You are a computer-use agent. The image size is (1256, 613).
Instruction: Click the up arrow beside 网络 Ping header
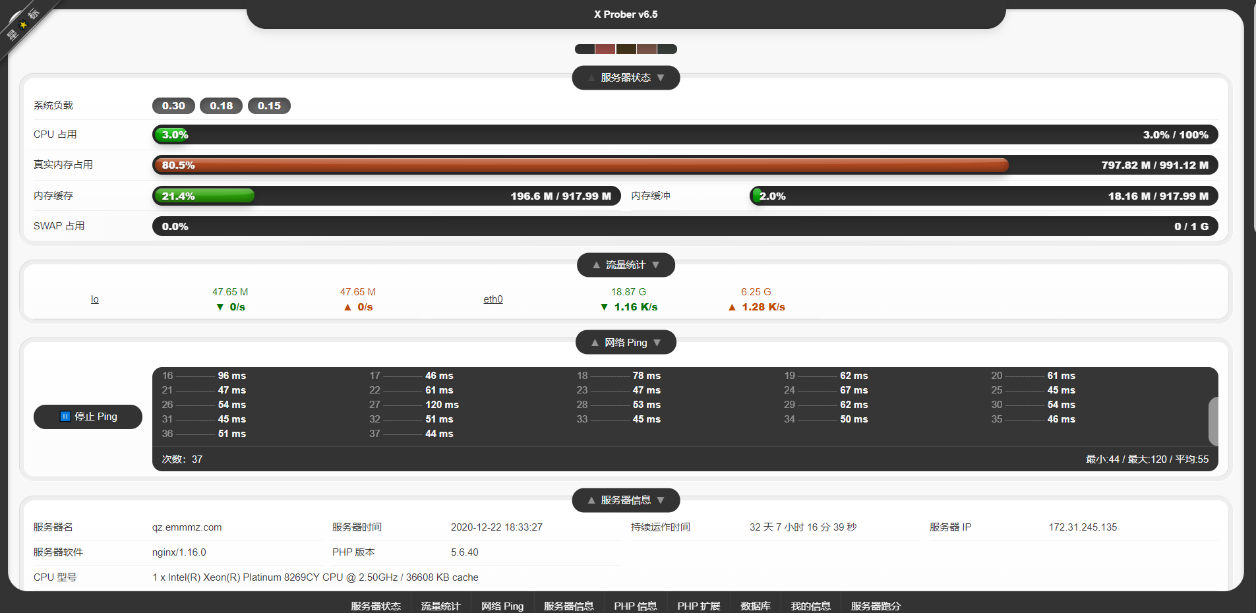595,343
